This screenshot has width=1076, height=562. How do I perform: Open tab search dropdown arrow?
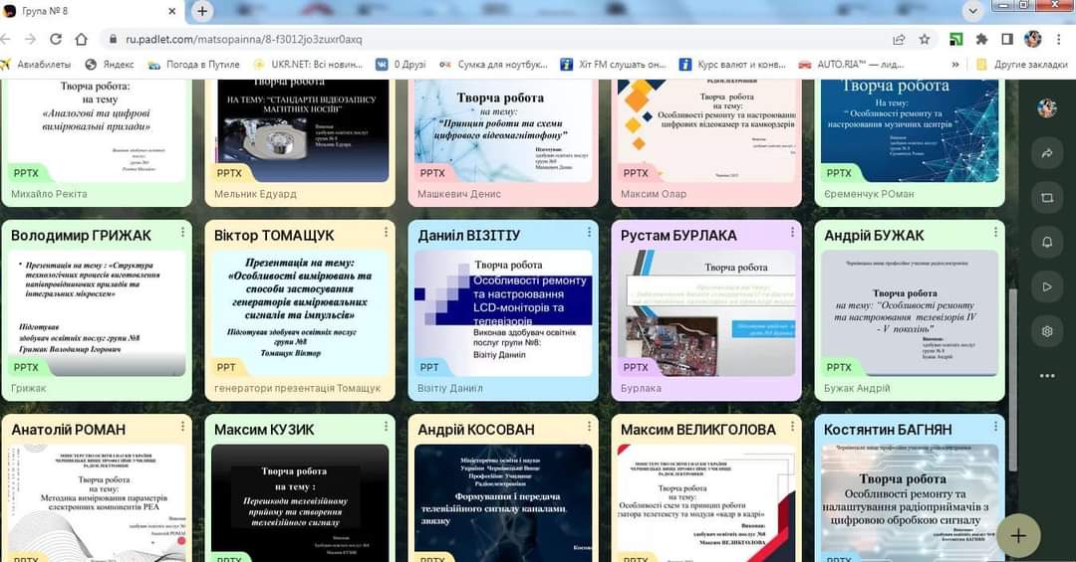(972, 11)
